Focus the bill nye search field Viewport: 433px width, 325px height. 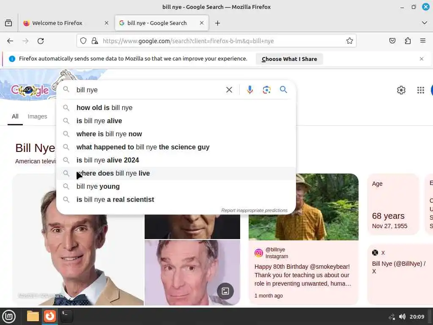point(149,90)
